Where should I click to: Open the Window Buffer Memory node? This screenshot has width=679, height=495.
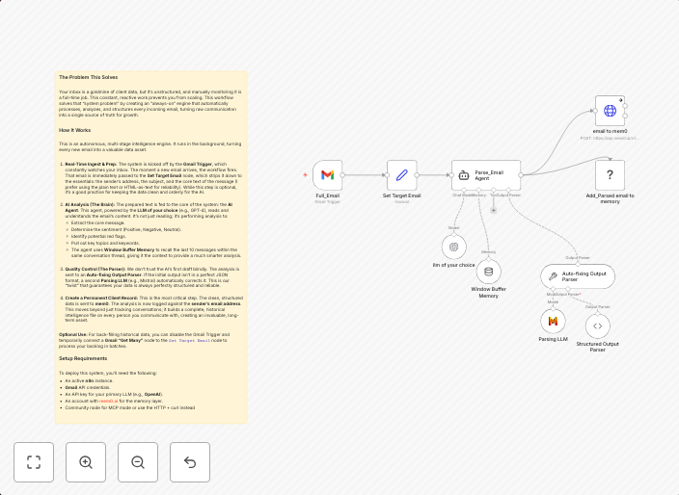pos(488,271)
